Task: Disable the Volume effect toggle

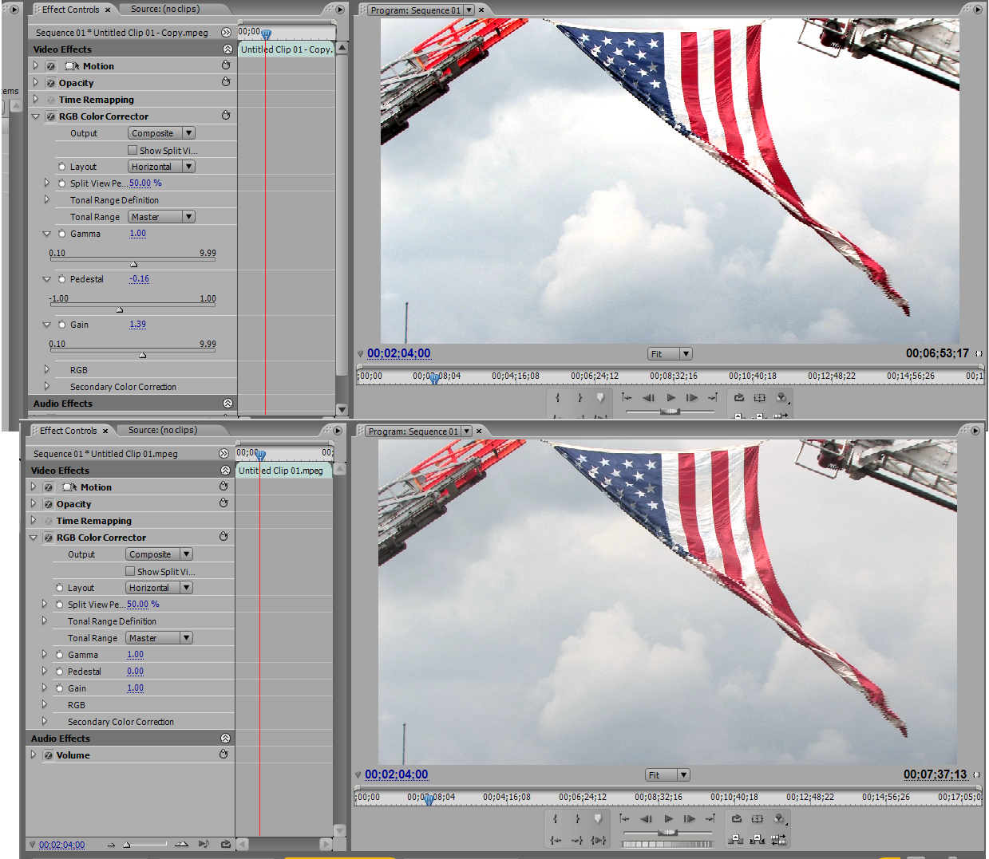Action: coord(49,755)
